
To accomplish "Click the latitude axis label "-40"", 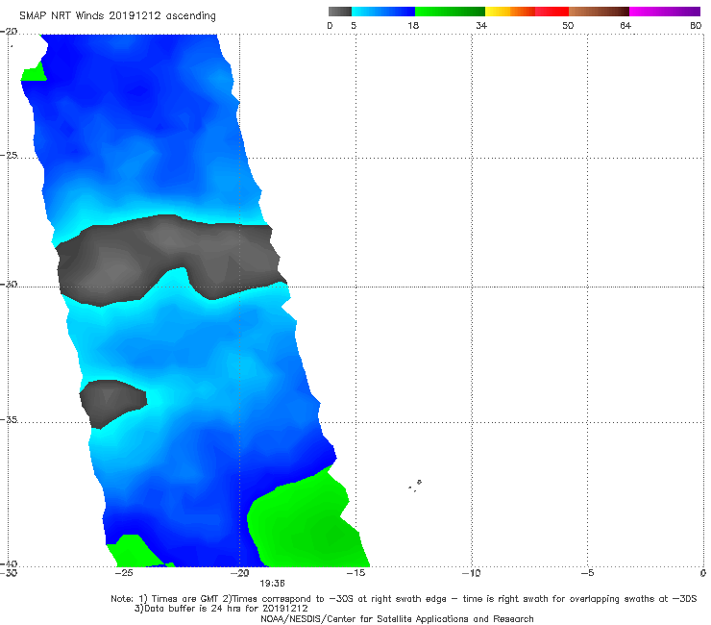I will point(9,563).
